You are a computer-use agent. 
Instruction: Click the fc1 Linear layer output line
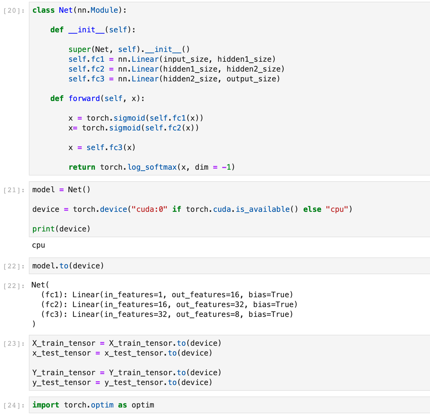pyautogui.click(x=167, y=295)
